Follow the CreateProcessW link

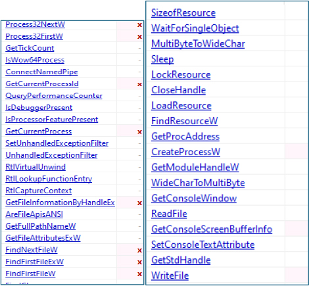coord(185,152)
